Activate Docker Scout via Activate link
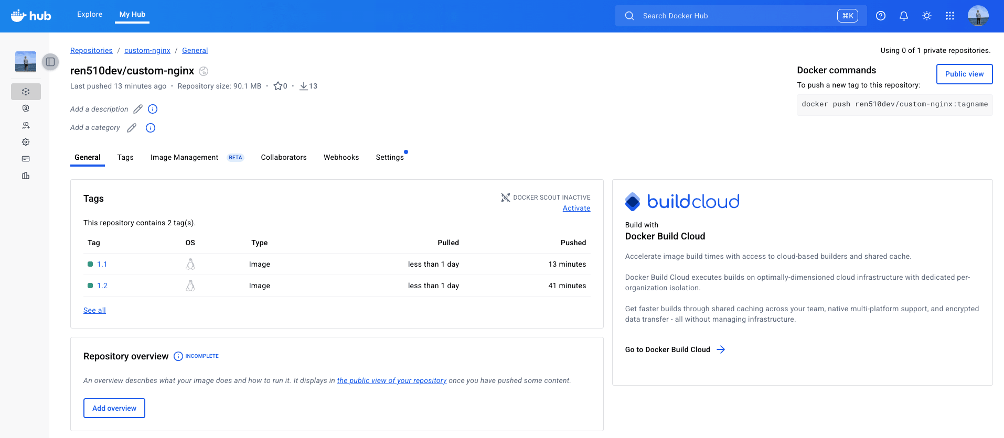 click(x=576, y=208)
